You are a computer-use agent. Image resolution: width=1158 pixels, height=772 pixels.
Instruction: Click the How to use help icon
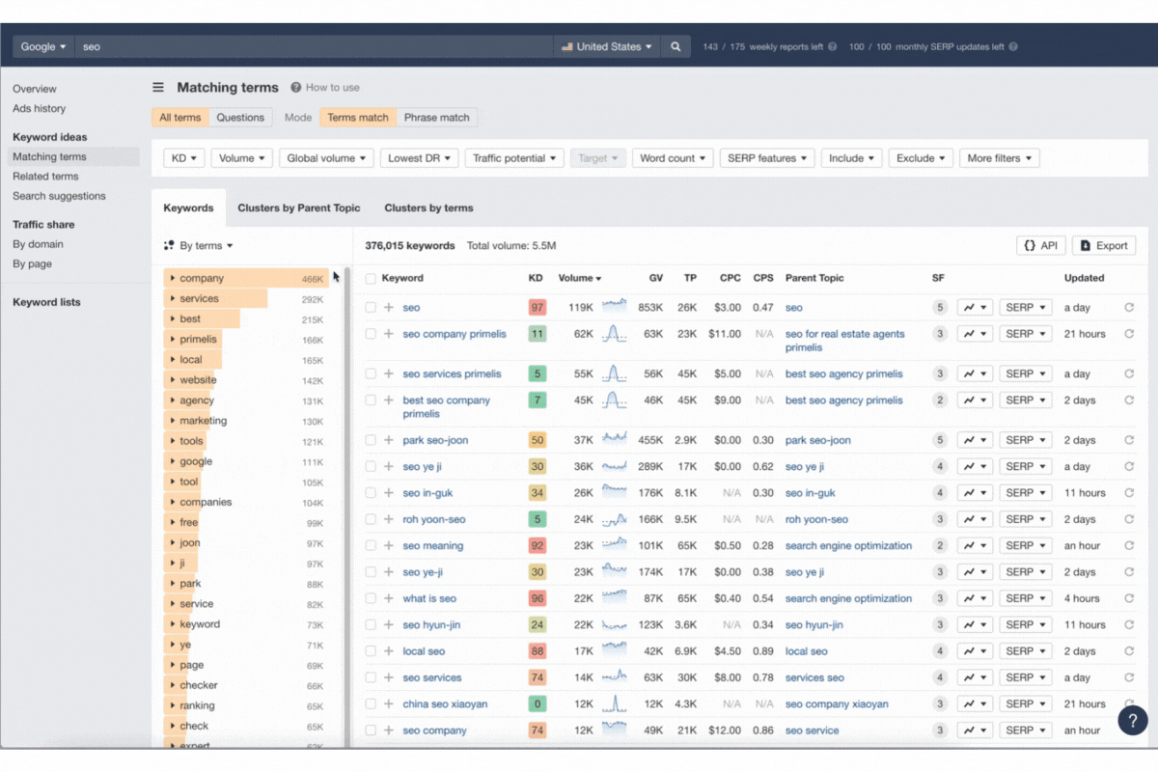(x=296, y=87)
